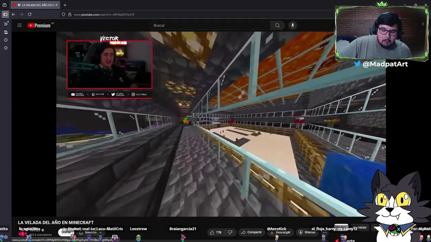This screenshot has height=242, width=431.
Task: Run the YouTube search magnifier button
Action: 277,25
